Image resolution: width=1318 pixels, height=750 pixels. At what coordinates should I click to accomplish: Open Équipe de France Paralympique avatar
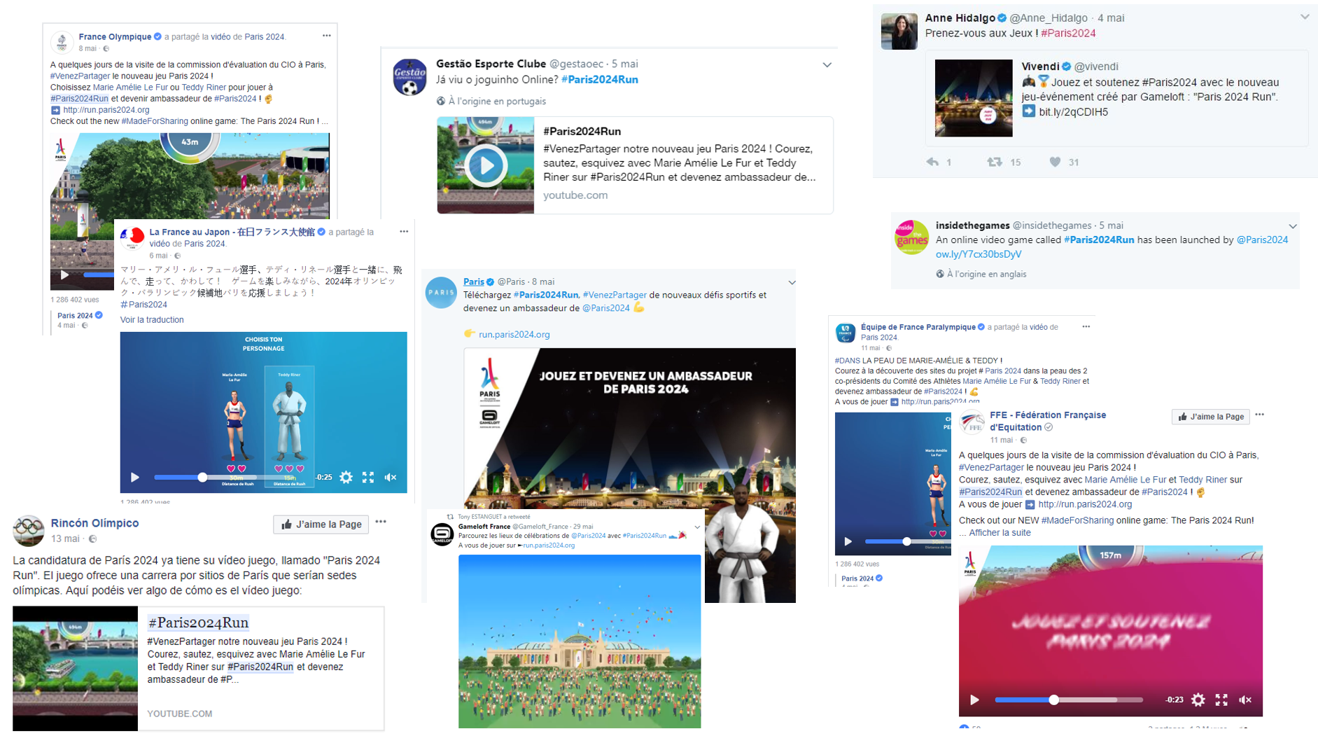click(846, 333)
